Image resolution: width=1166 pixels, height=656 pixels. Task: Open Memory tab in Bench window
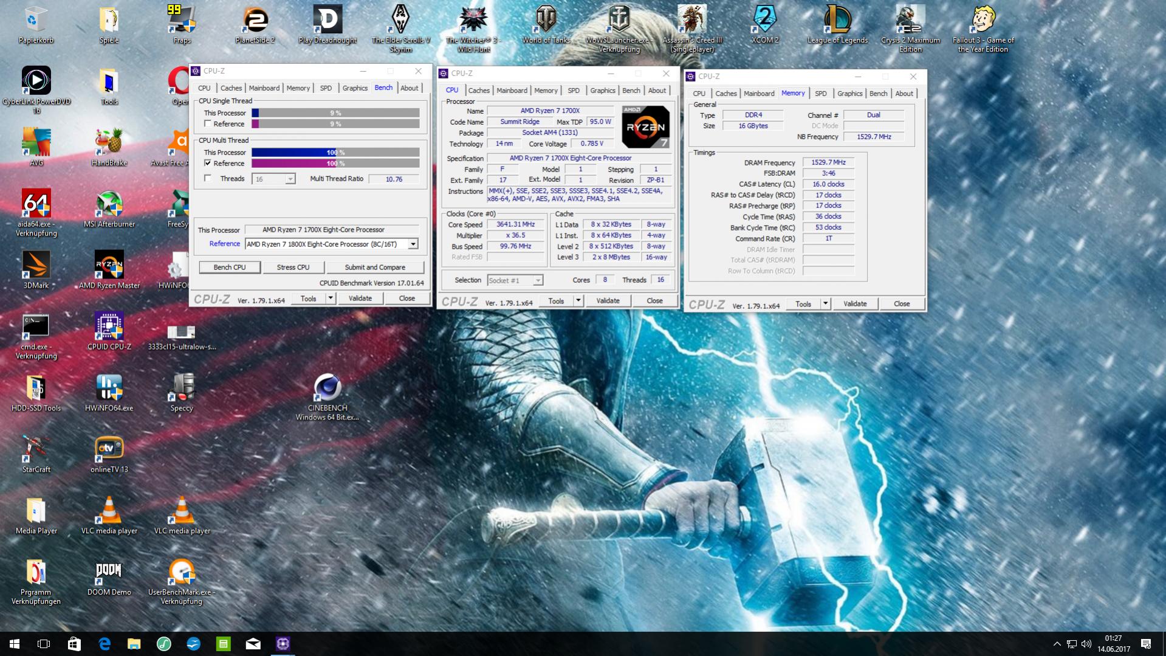tap(298, 88)
